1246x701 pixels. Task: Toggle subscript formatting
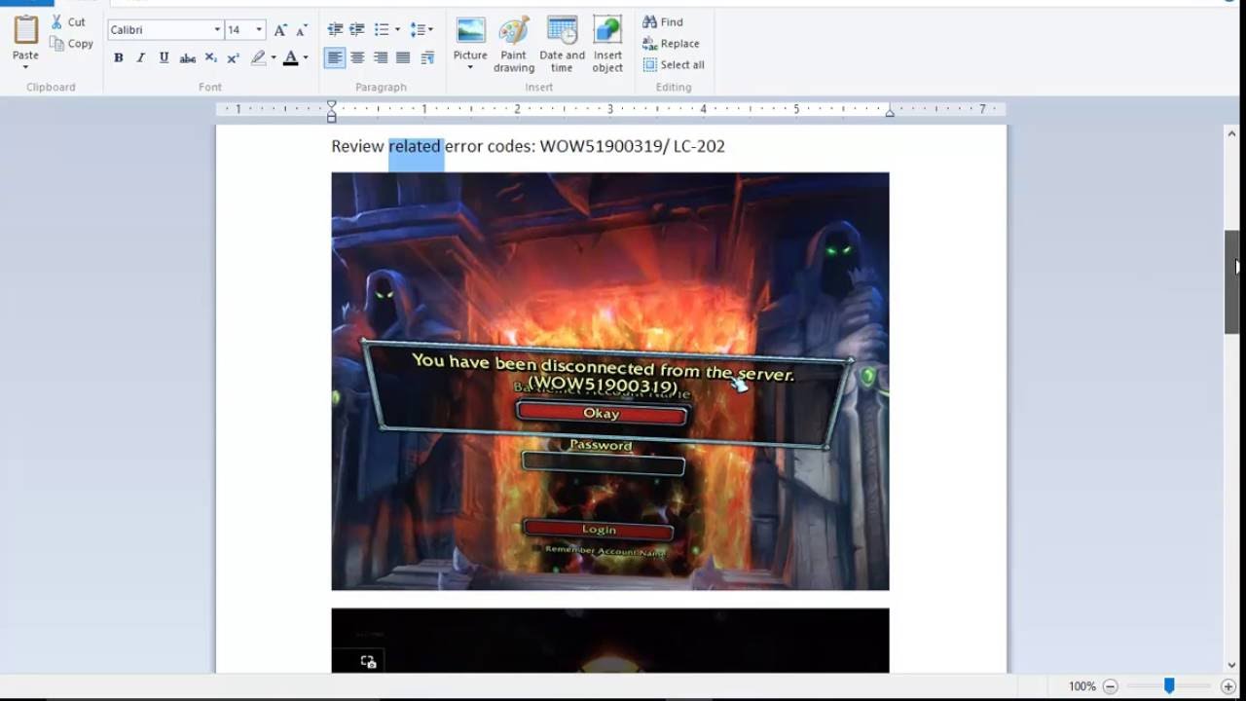[x=210, y=58]
